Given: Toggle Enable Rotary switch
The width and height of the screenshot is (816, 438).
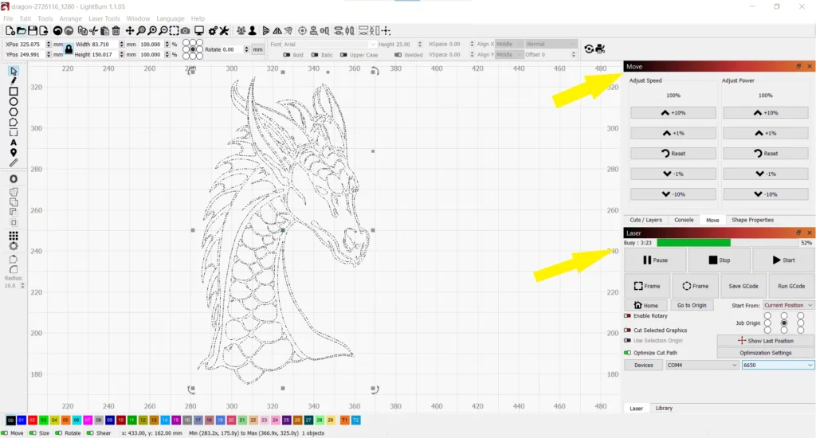Looking at the screenshot, I should (x=628, y=316).
